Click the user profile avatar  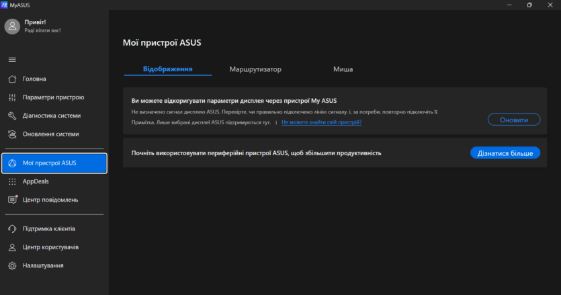point(12,26)
